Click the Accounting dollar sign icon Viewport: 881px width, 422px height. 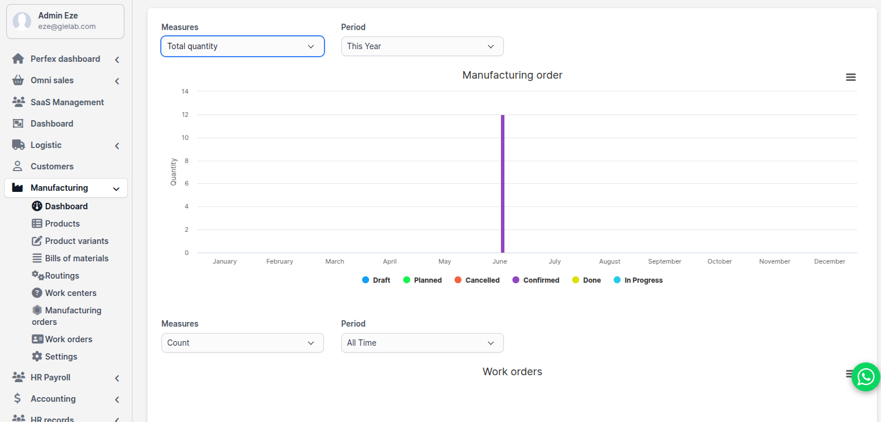18,399
